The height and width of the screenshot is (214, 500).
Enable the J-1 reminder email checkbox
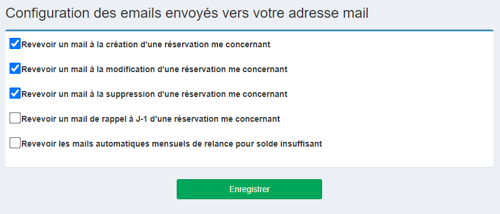pos(15,118)
